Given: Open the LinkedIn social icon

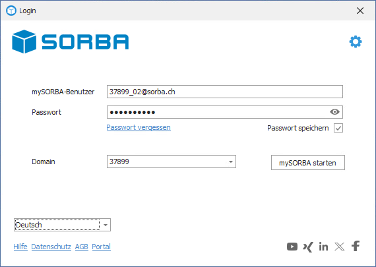Looking at the screenshot, I should (323, 247).
